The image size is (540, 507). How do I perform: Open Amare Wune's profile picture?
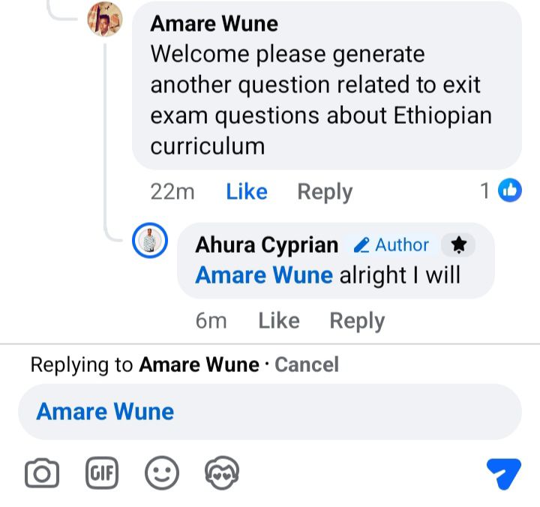point(105,19)
